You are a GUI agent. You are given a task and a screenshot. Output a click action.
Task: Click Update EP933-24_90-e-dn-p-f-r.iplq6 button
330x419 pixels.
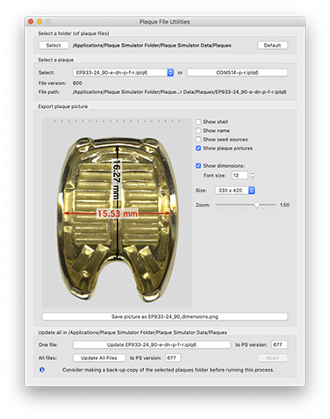(152, 344)
